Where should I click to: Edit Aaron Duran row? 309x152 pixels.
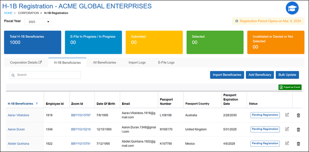[287, 129]
